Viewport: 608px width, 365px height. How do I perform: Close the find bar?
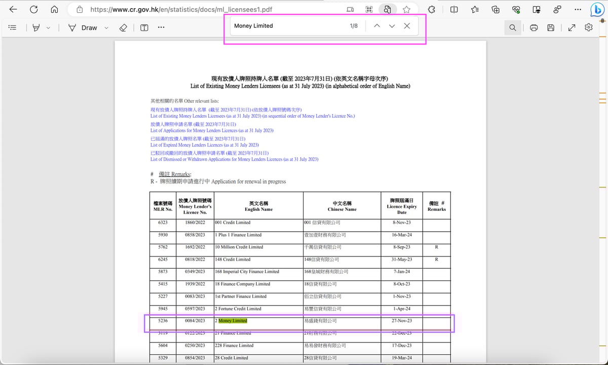click(x=407, y=26)
